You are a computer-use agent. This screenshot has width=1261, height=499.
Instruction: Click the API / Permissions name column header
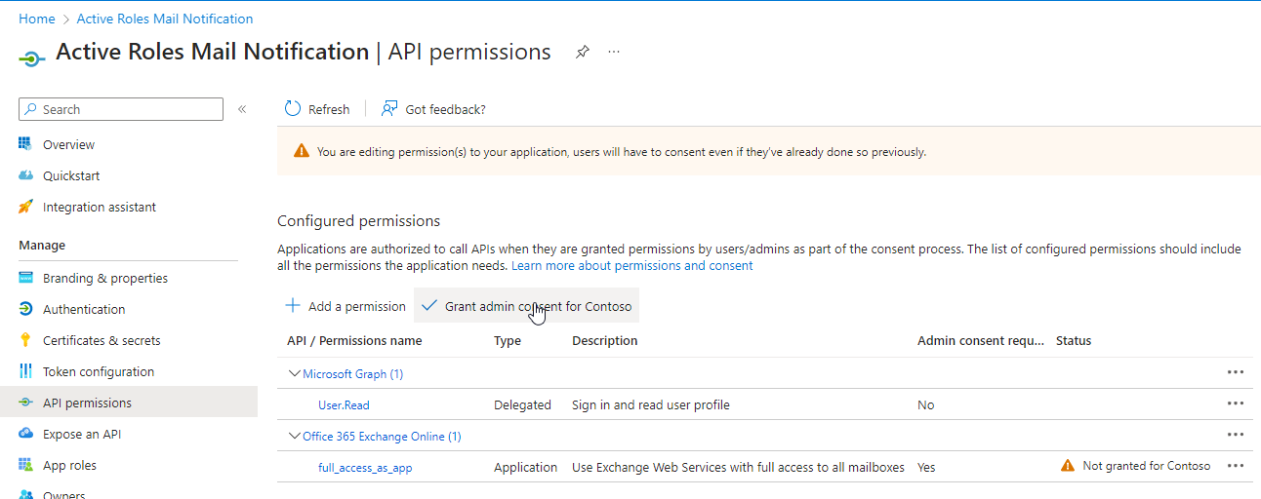click(x=354, y=340)
